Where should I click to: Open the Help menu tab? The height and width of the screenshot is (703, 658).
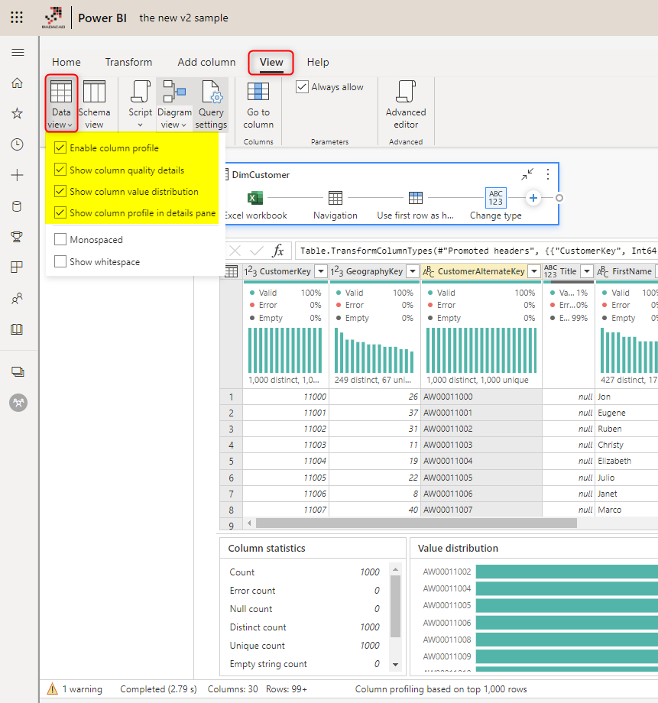318,62
